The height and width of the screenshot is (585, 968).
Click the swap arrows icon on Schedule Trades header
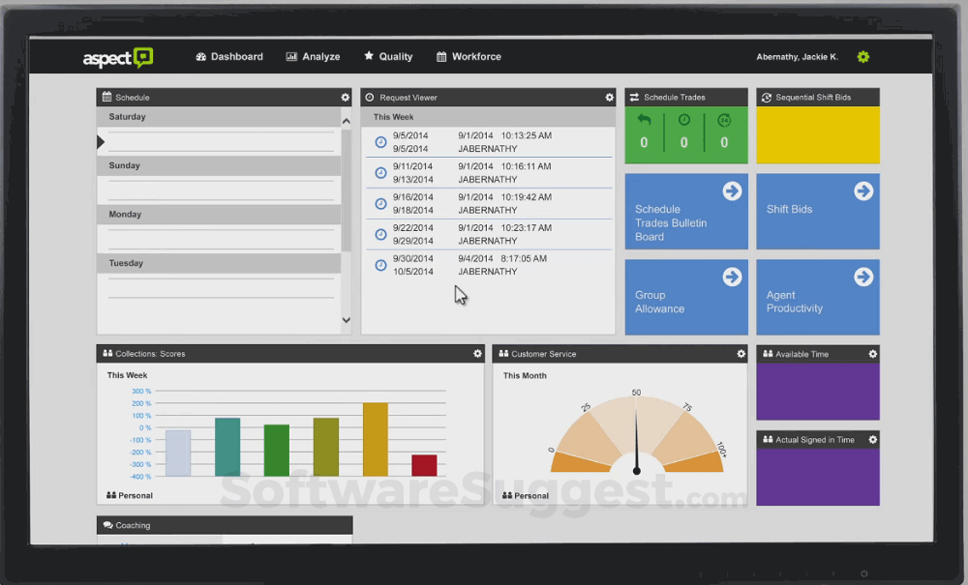coord(636,97)
